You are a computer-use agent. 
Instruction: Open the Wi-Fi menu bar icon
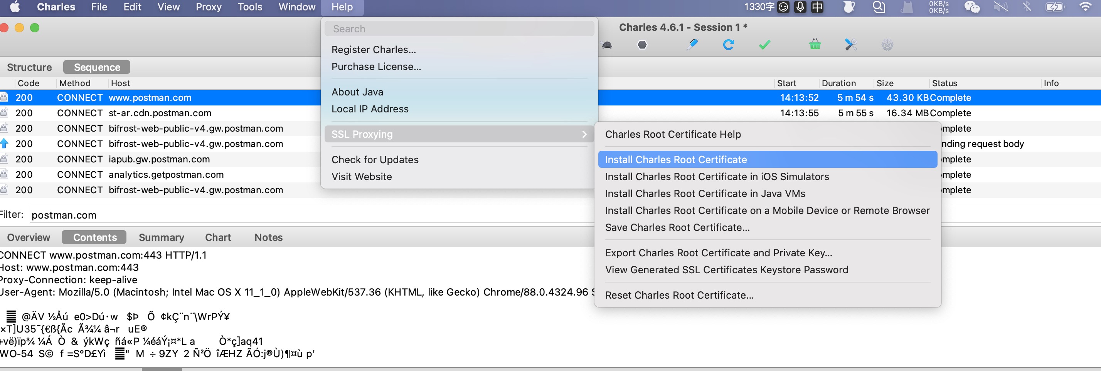coord(1085,7)
